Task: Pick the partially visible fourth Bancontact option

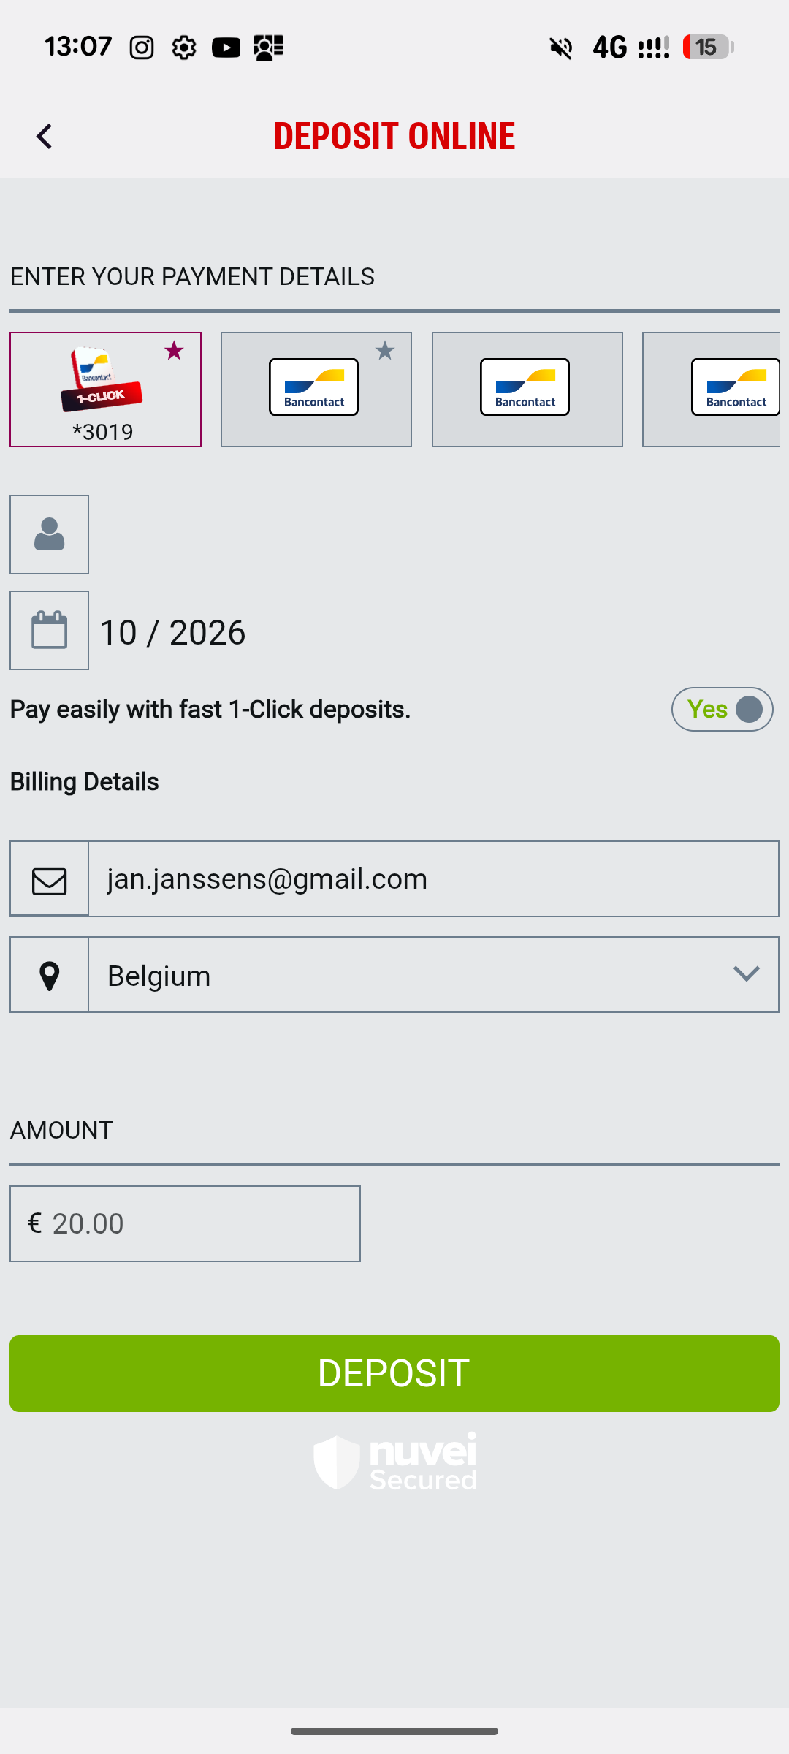Action: (x=712, y=390)
